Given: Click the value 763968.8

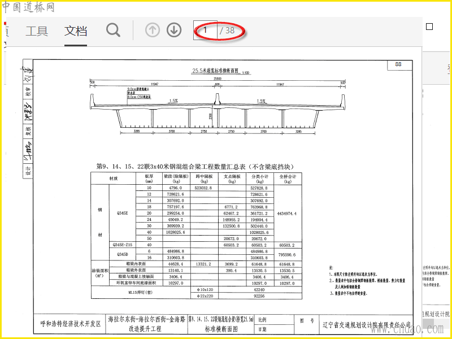Looking at the screenshot, I should [x=259, y=207].
